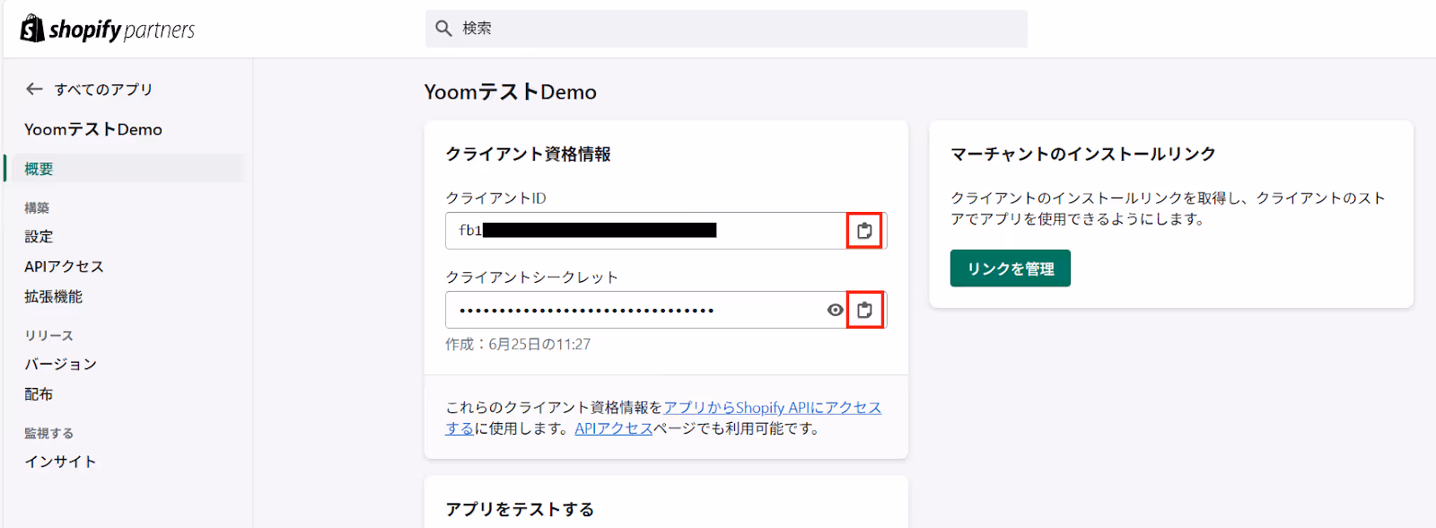Screen dimensions: 1436x528
Task: Open インサイト in the sidebar
Action: [x=60, y=462]
